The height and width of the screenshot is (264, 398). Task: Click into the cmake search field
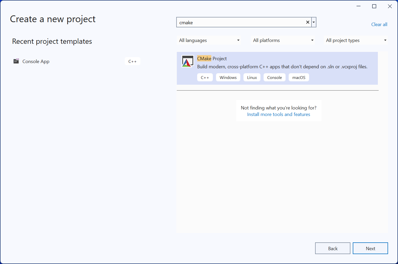pos(241,23)
